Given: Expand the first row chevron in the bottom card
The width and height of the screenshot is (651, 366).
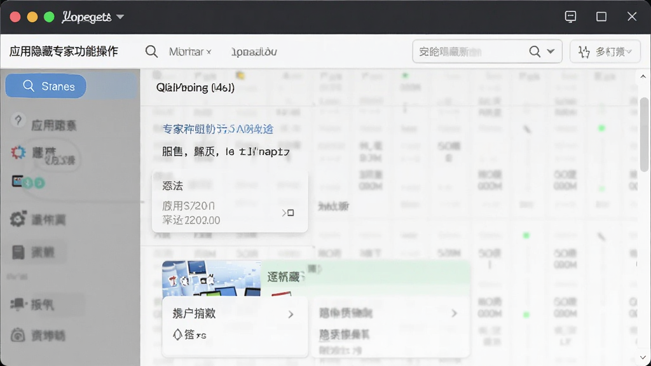Looking at the screenshot, I should (291, 315).
